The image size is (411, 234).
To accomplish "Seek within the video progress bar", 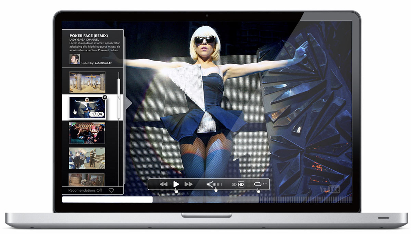I will click(x=207, y=199).
